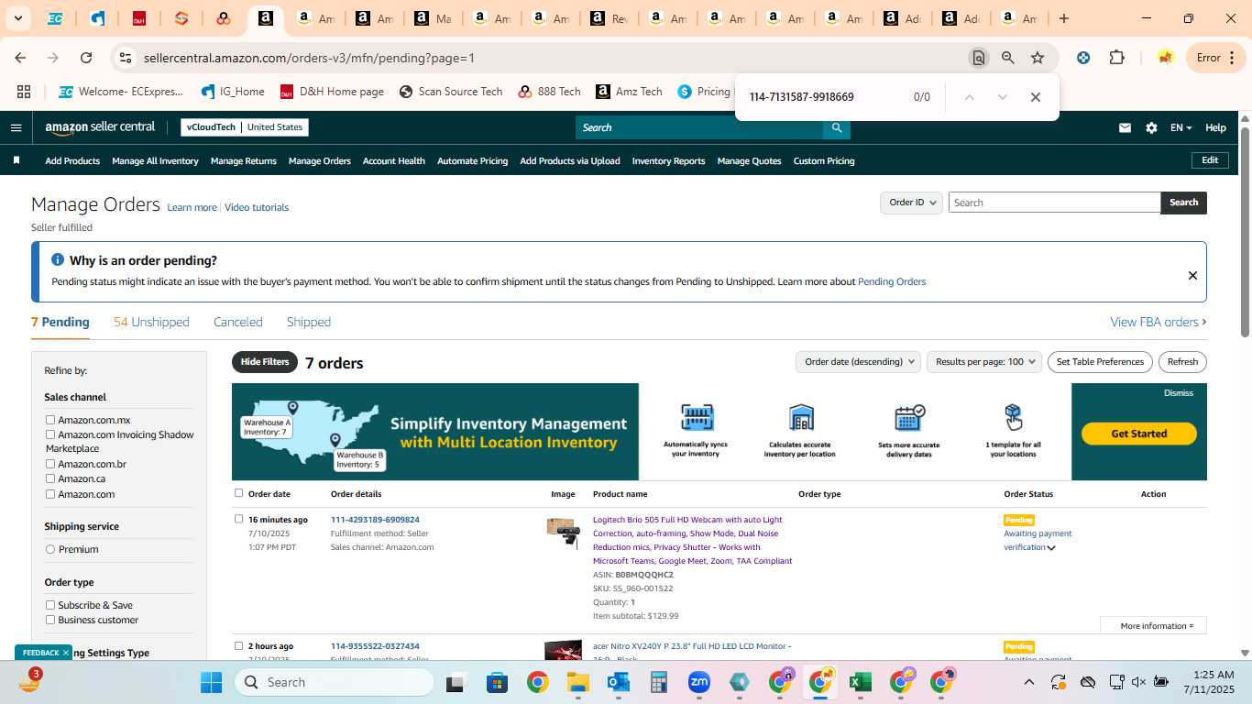
Task: Click the order search input field
Action: (1054, 203)
